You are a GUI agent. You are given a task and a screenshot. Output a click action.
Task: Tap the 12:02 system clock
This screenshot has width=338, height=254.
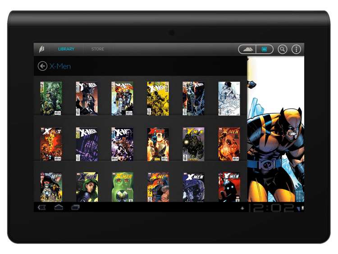[x=271, y=208]
